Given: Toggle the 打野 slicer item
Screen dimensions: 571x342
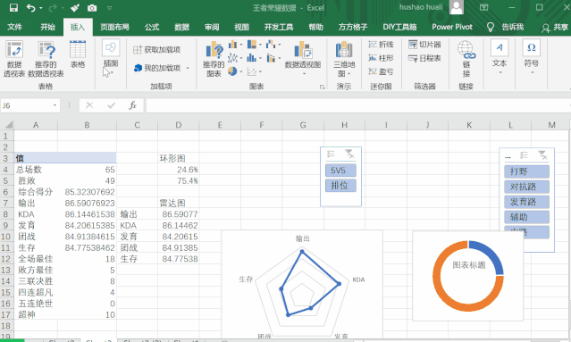Looking at the screenshot, I should [x=526, y=171].
